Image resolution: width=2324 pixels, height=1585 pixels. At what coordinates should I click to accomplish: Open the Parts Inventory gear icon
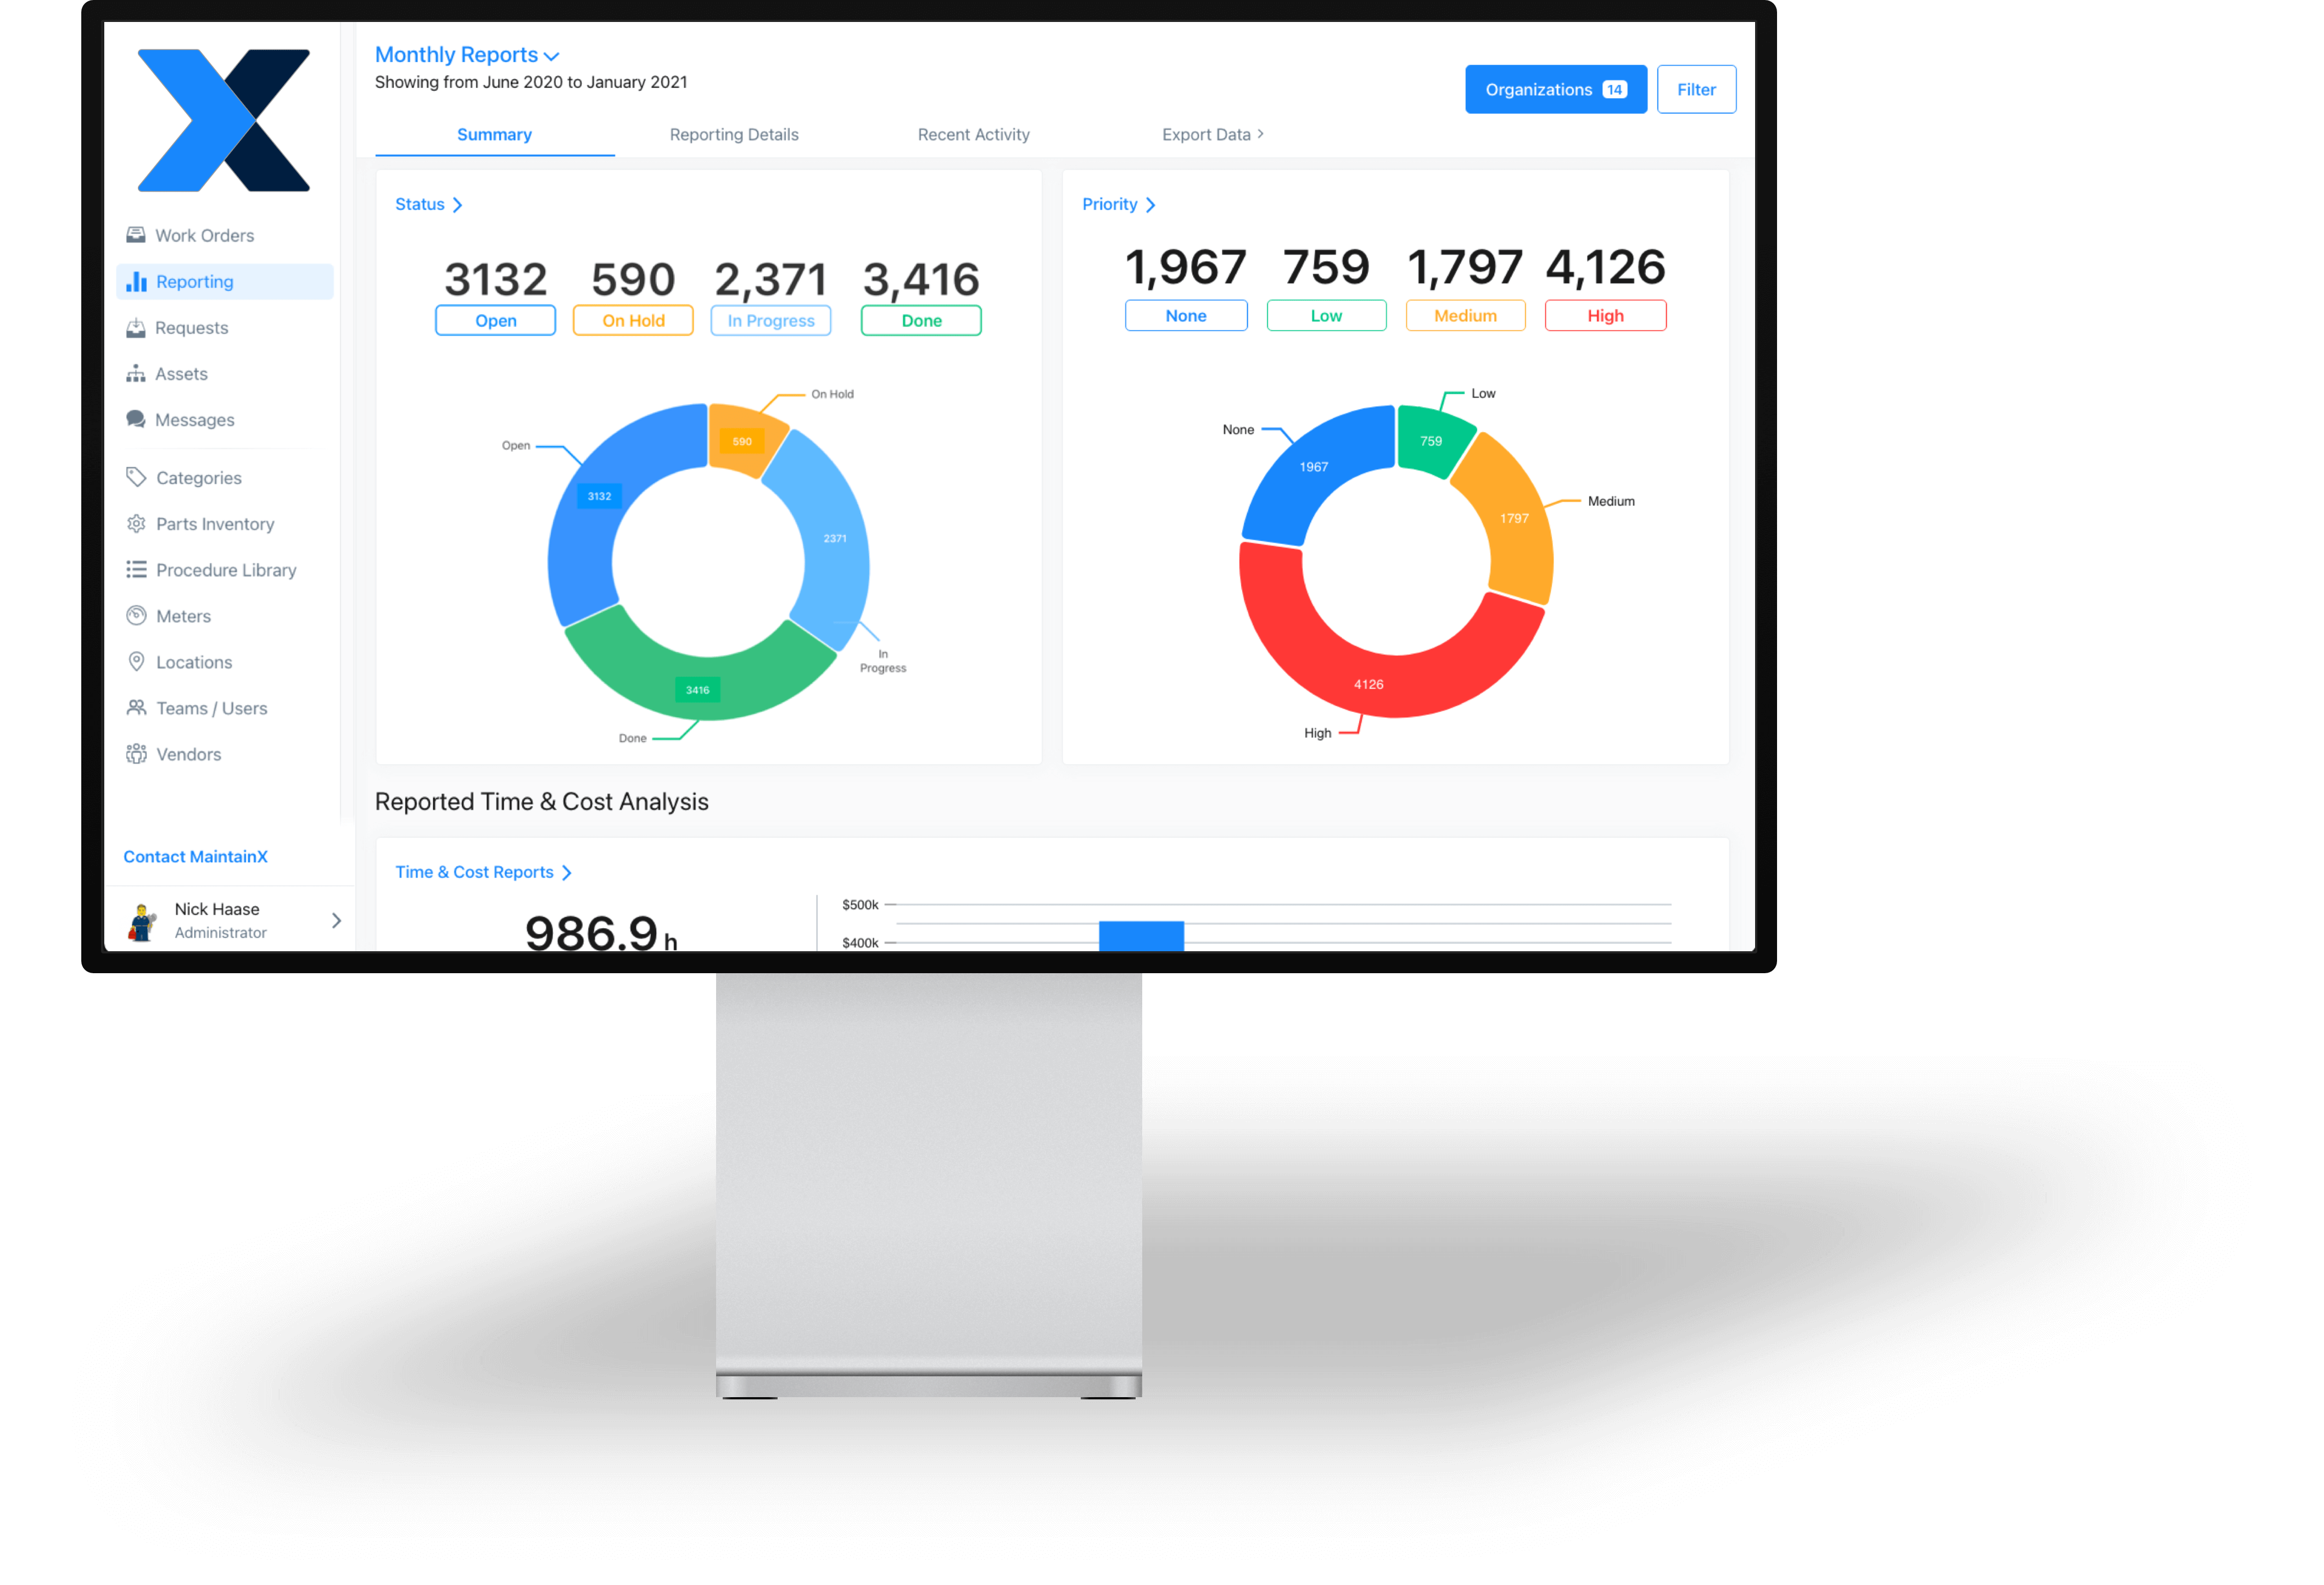pyautogui.click(x=136, y=523)
